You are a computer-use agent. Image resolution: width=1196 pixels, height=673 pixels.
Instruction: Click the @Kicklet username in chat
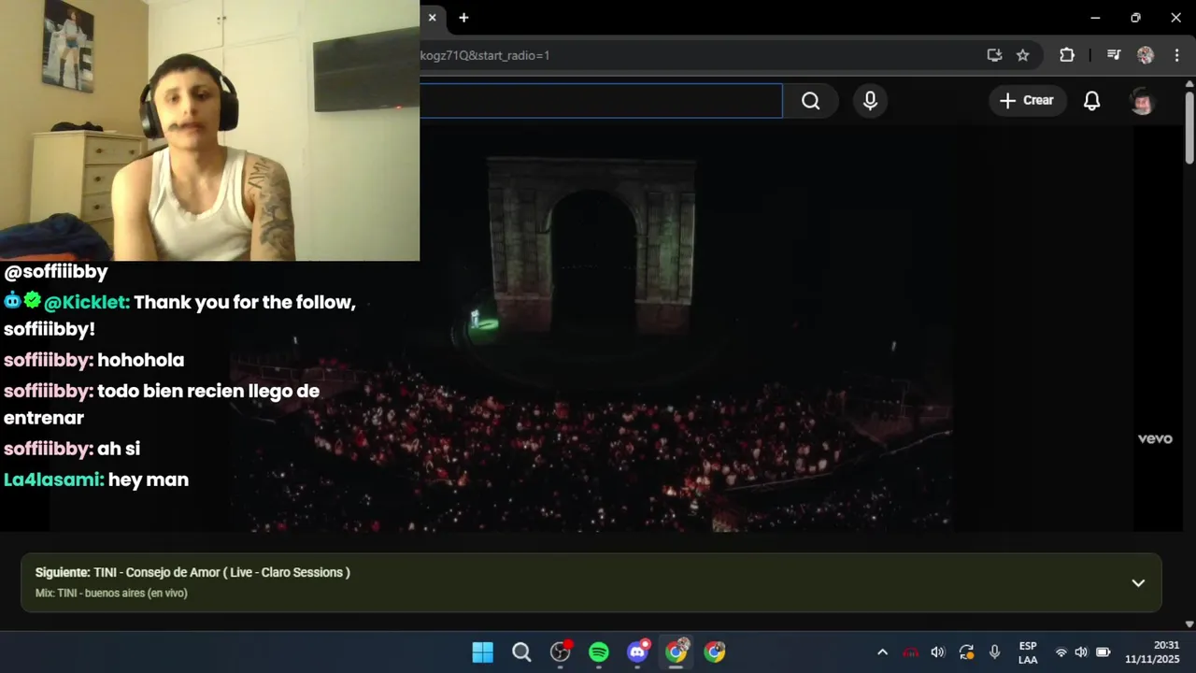[86, 303]
